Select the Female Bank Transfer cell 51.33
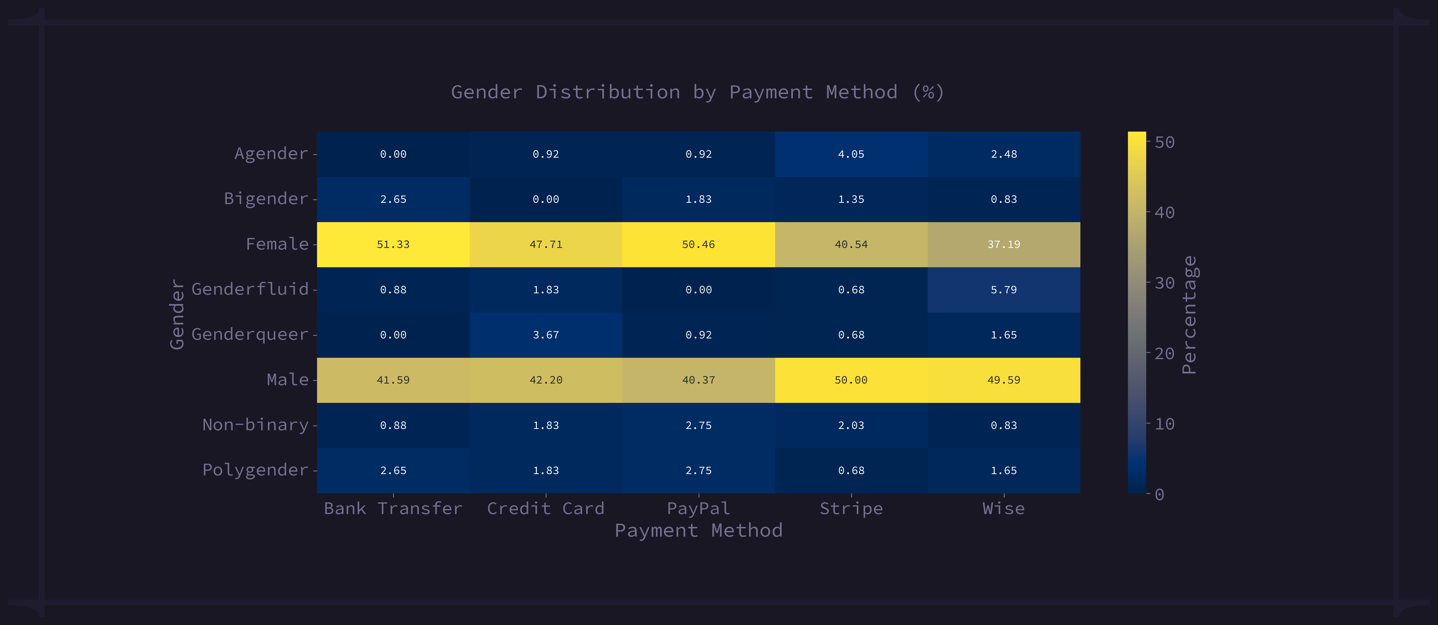Screen dimensions: 1438x625 coord(393,244)
